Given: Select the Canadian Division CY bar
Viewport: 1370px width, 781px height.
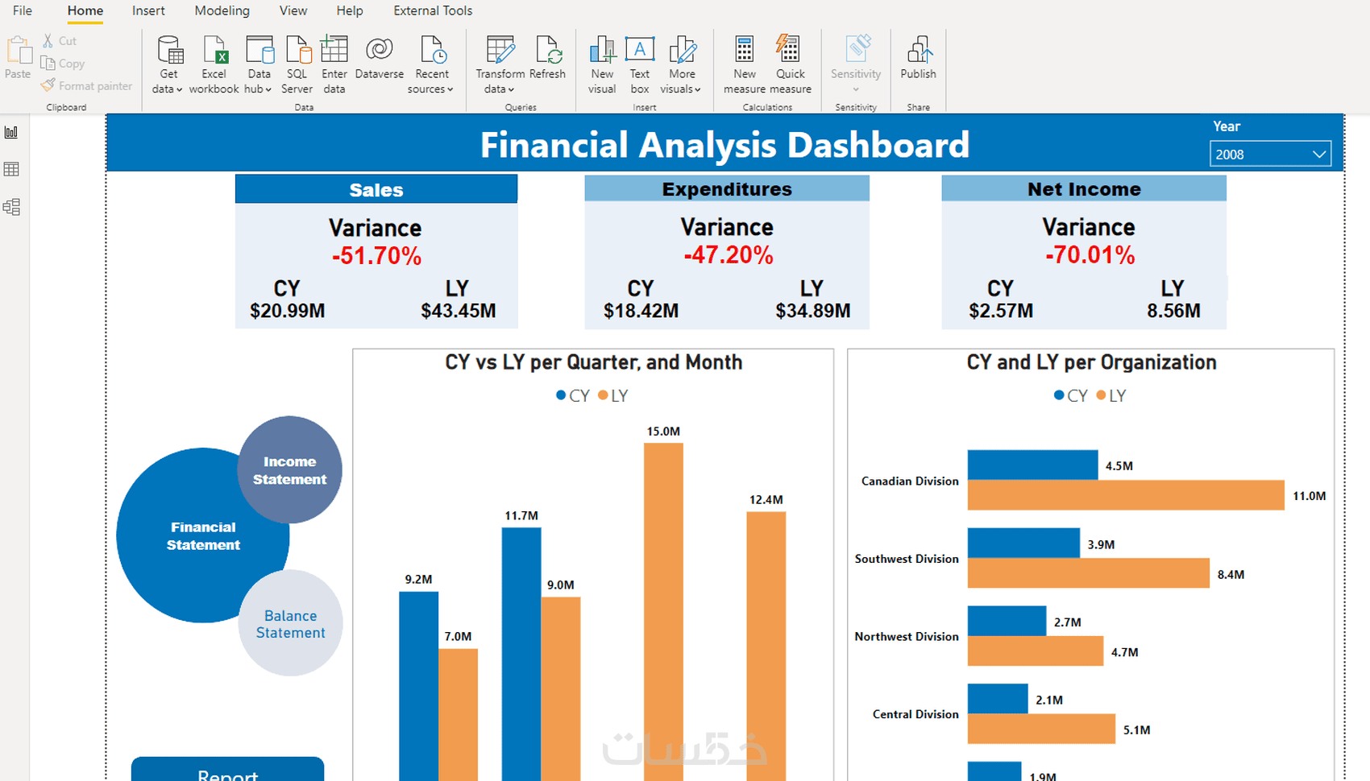Looking at the screenshot, I should pyautogui.click(x=1032, y=465).
